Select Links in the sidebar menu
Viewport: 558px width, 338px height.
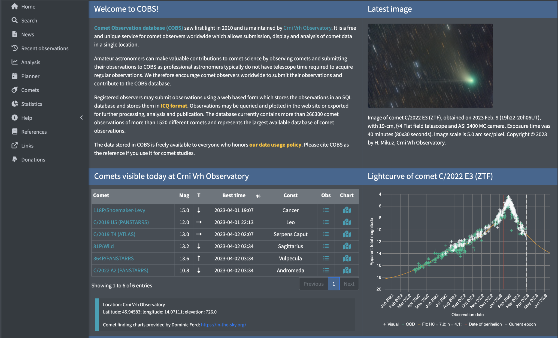coord(14,146)
